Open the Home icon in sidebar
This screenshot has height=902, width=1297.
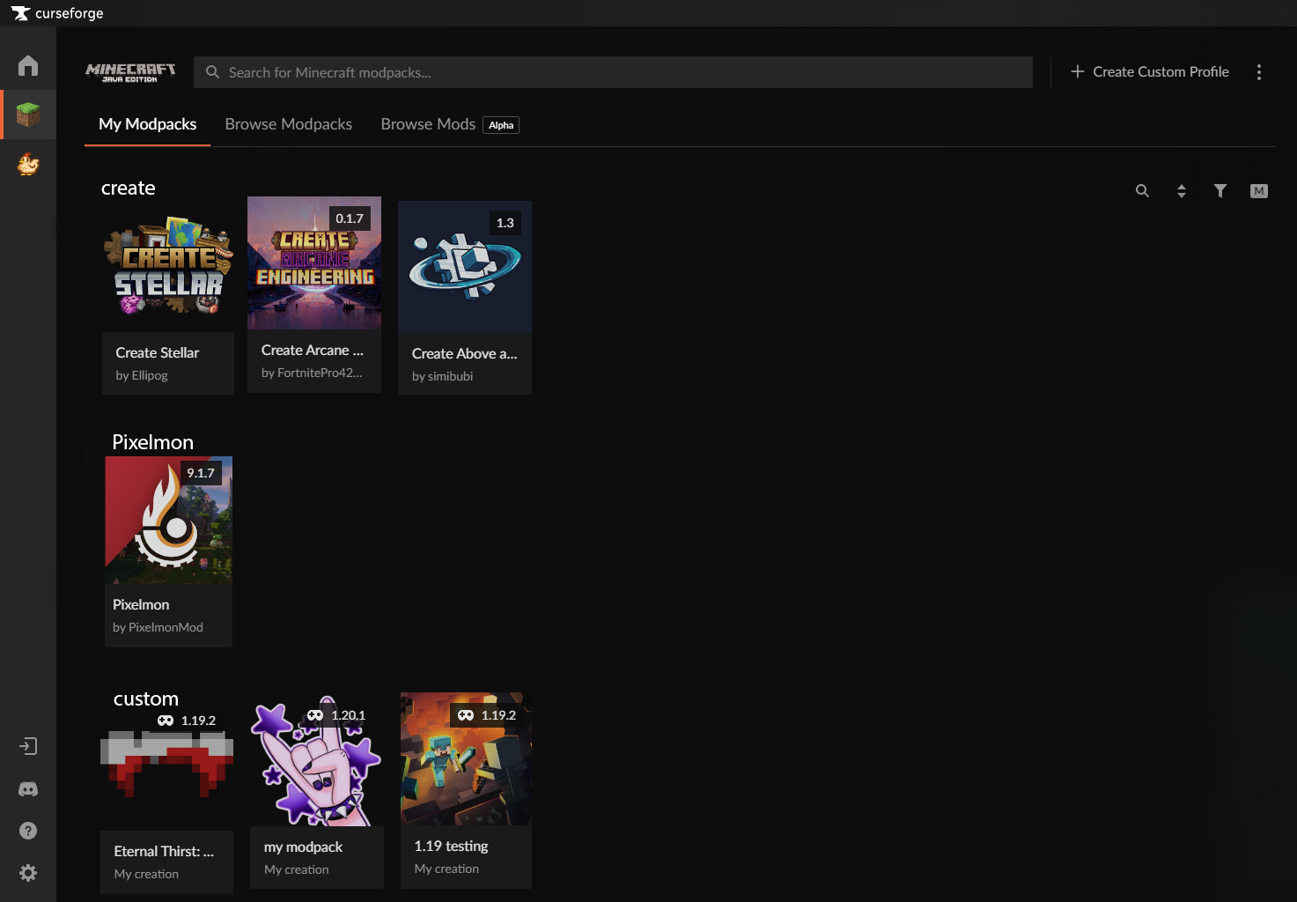pos(28,66)
